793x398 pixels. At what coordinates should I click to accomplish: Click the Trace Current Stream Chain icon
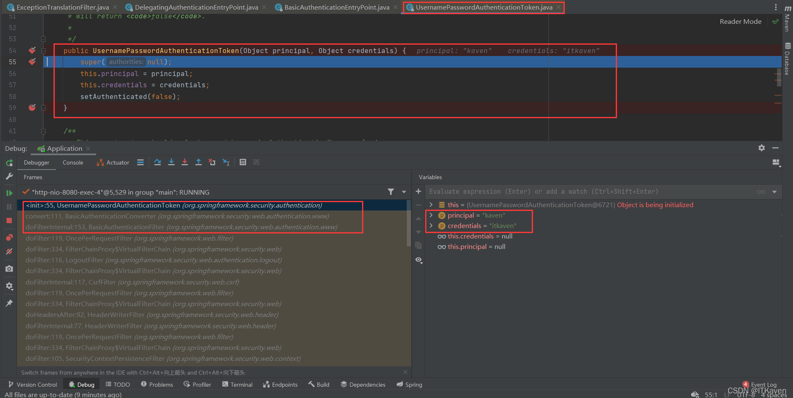(256, 162)
